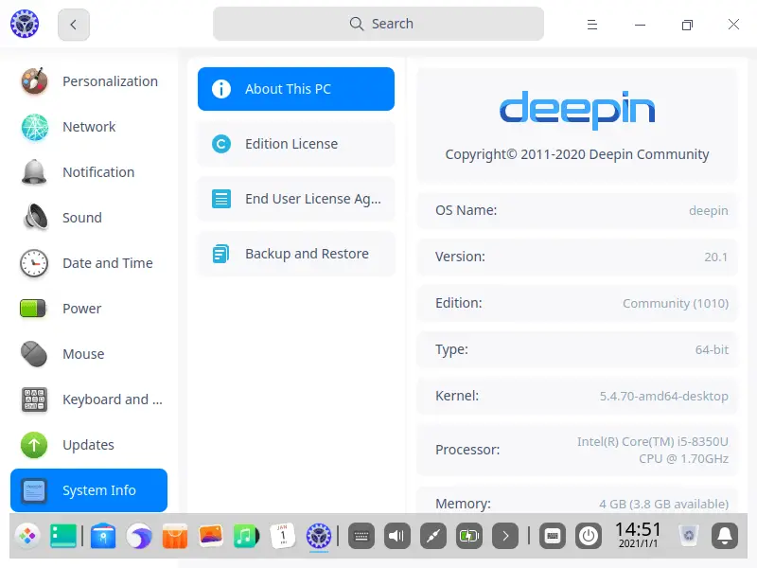
Task: Click the Sound speaker icon
Action: [x=35, y=217]
